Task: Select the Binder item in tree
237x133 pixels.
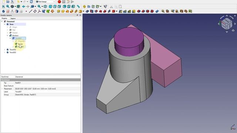Action: click(20, 44)
